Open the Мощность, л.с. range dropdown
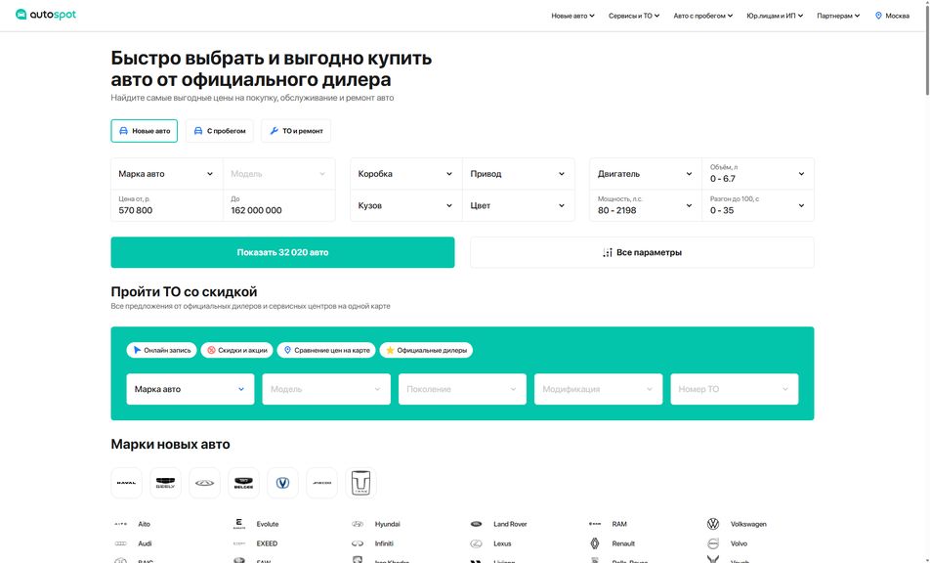Screen dimensions: 930x563 click(x=646, y=205)
